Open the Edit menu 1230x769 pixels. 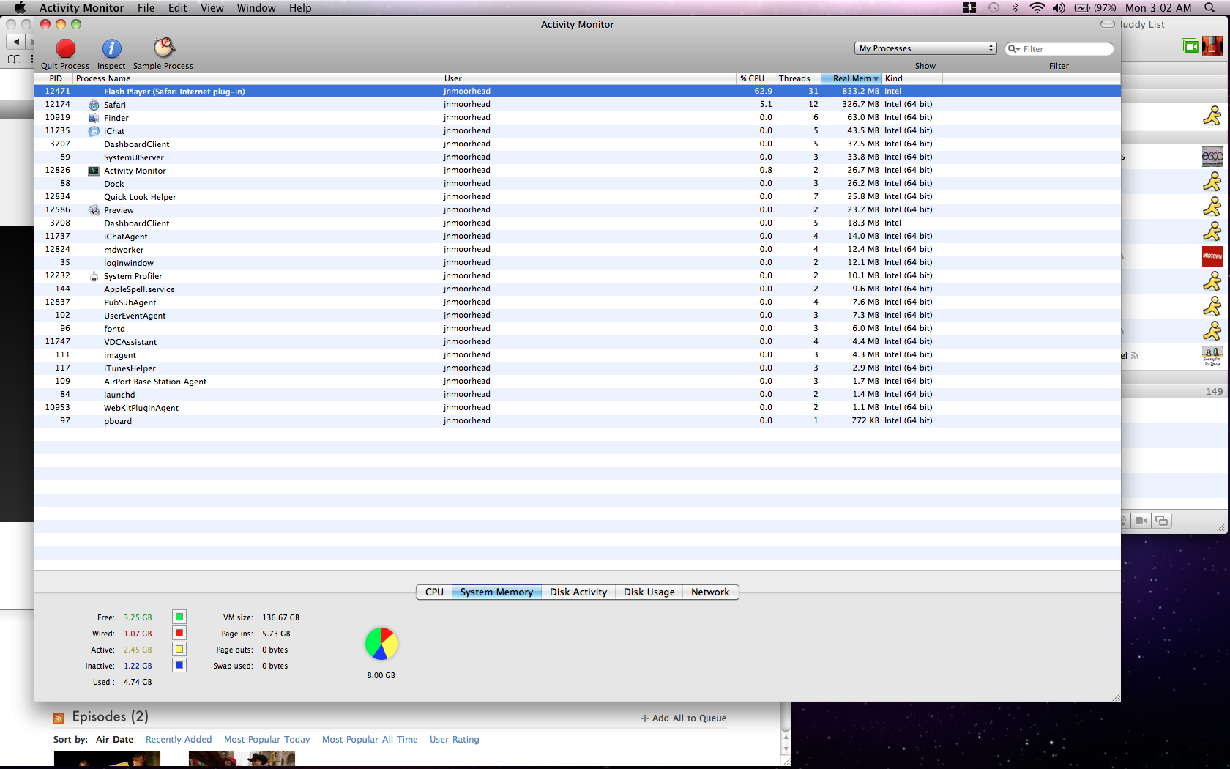click(x=178, y=8)
